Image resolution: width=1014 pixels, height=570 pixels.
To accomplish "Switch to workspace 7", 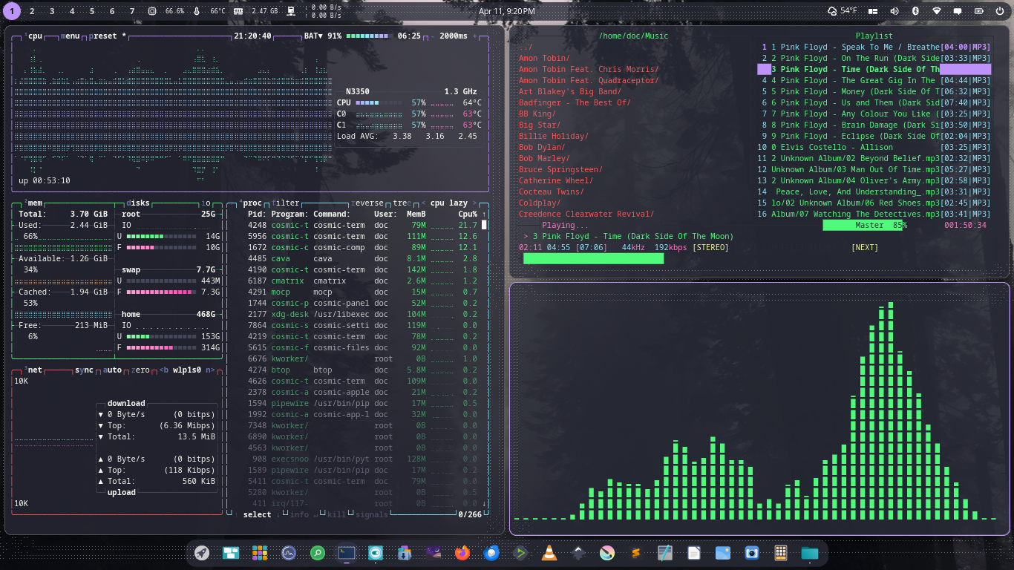I will pyautogui.click(x=132, y=11).
